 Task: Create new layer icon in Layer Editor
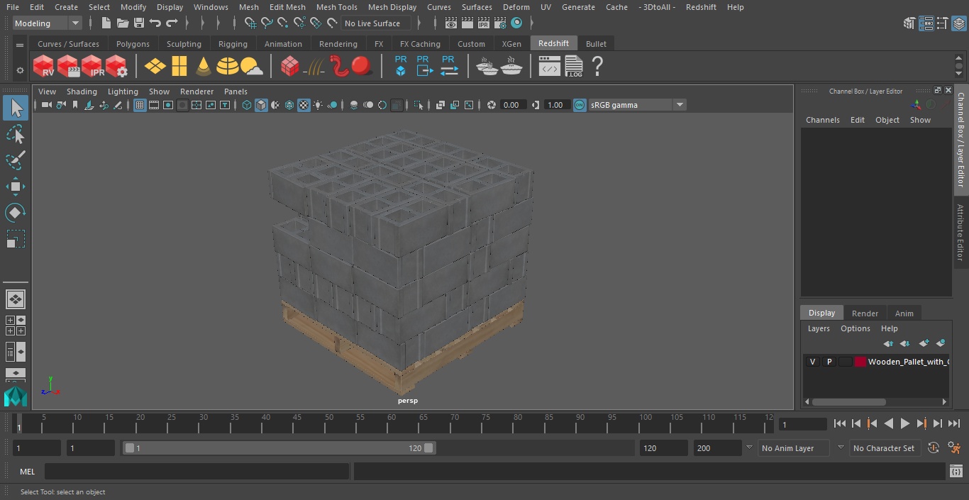[924, 343]
